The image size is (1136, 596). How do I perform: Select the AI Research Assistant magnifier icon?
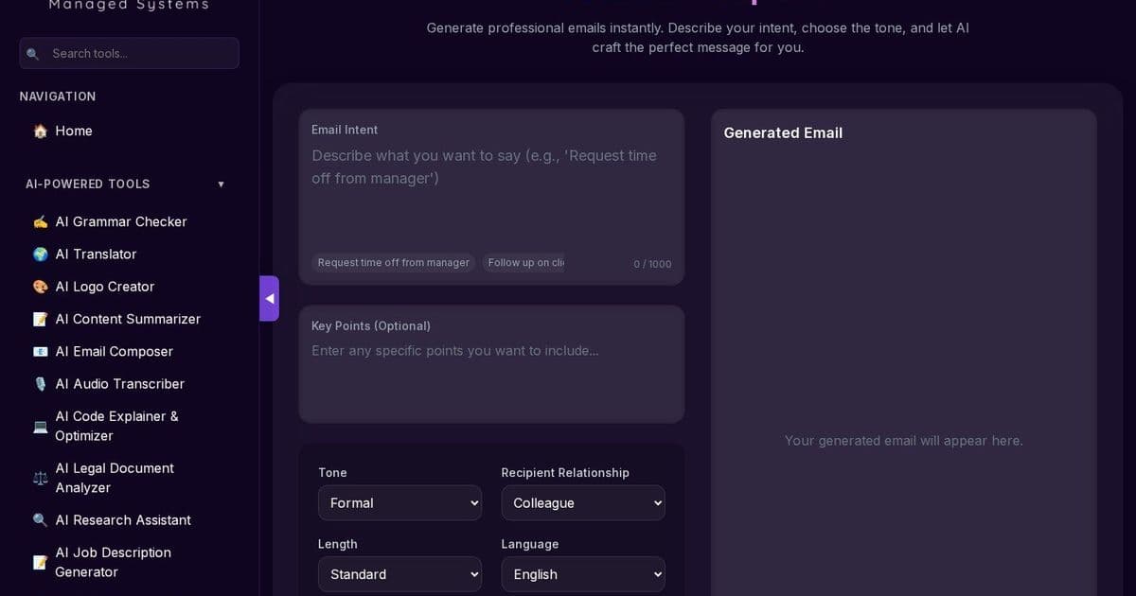40,519
